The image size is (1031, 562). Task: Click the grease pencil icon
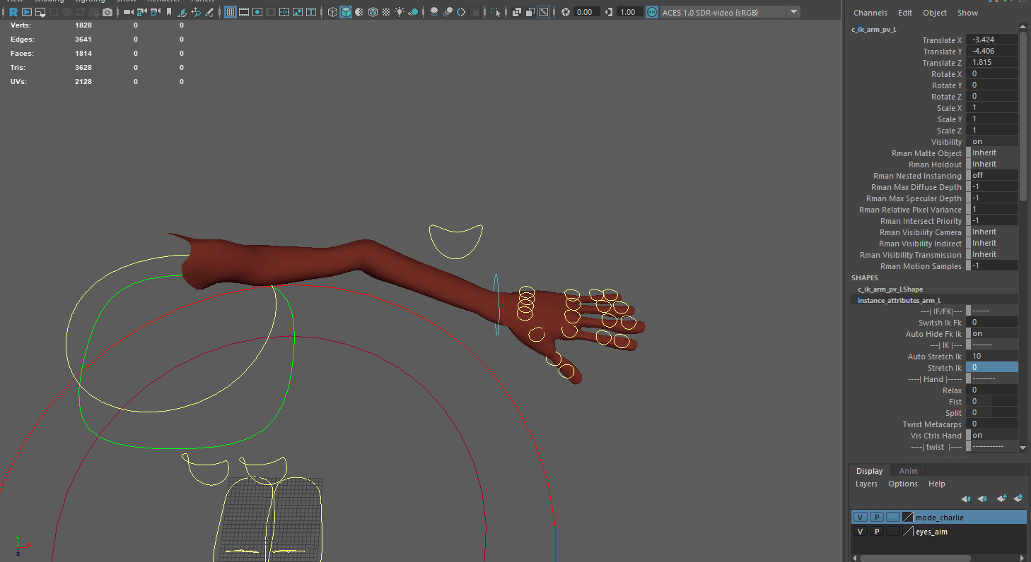point(209,12)
